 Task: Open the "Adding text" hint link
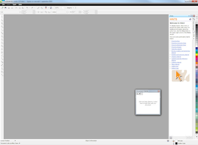(175, 66)
